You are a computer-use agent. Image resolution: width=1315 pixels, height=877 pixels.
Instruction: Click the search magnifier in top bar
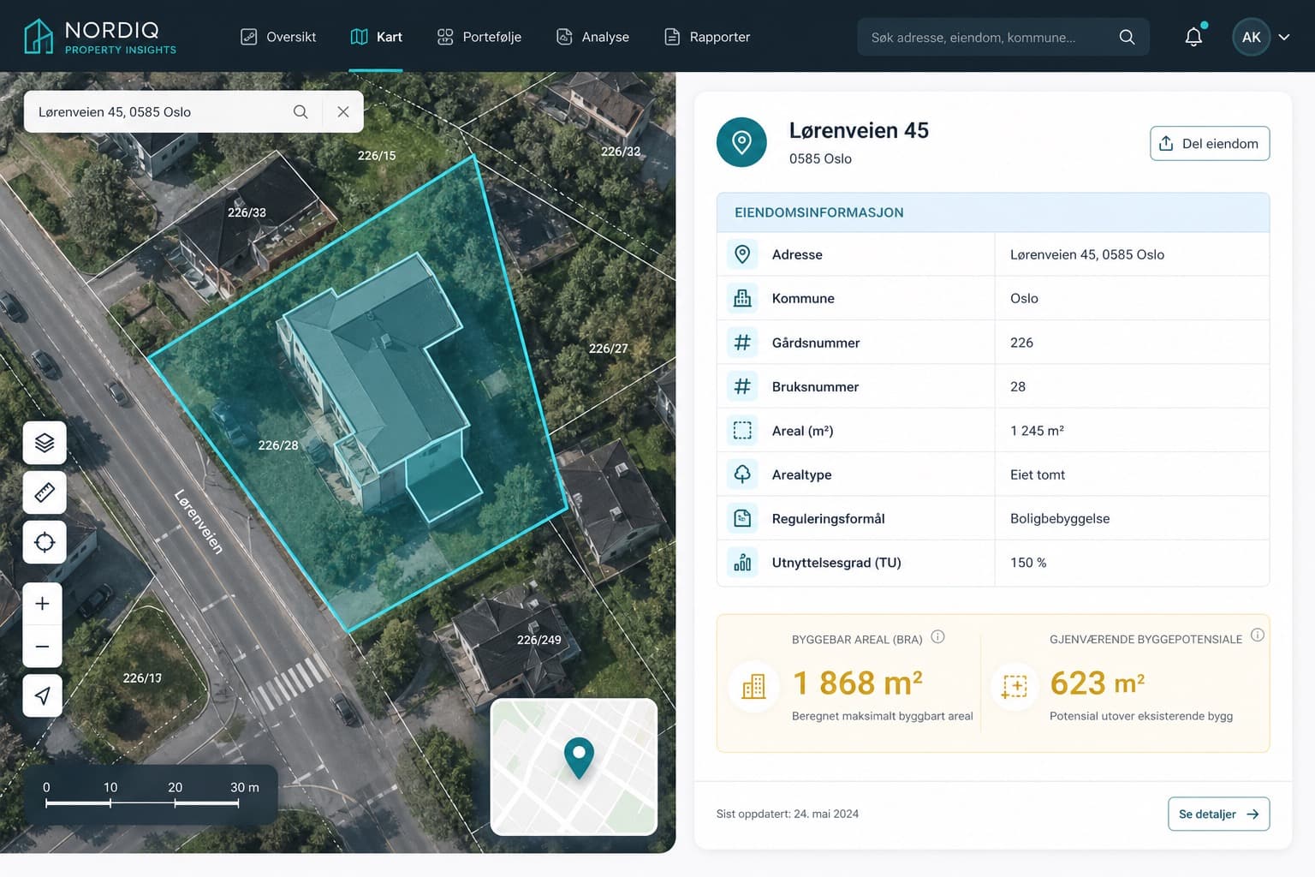click(1127, 37)
